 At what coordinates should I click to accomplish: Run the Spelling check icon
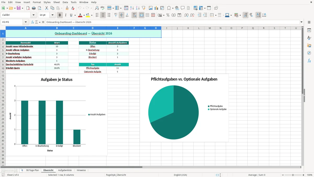tap(103, 8)
